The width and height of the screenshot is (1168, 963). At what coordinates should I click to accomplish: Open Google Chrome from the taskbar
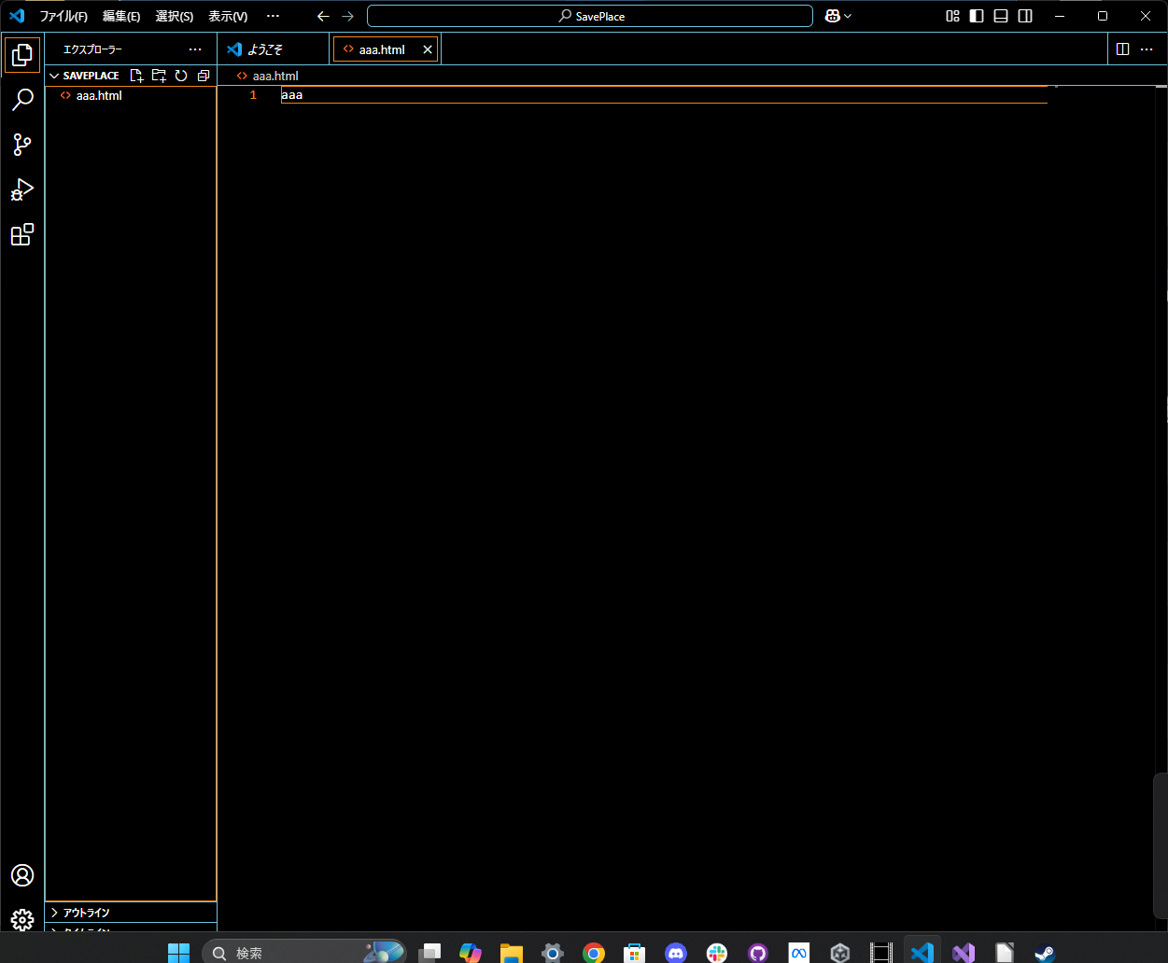(594, 952)
